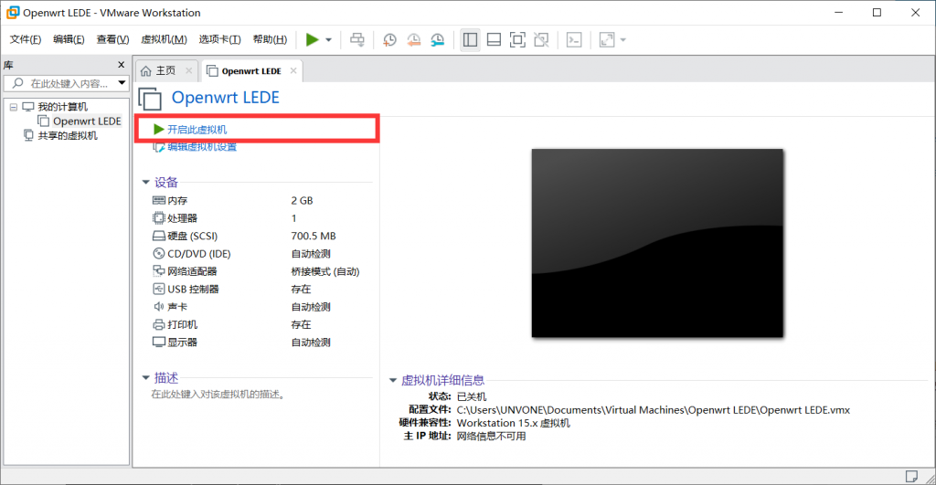Image resolution: width=936 pixels, height=485 pixels.
Task: Toggle the library sidebar view icon
Action: [471, 40]
